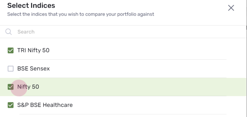This screenshot has width=247, height=117.
Task: Choose the S&P BSE Healthcare label text
Action: [x=45, y=105]
